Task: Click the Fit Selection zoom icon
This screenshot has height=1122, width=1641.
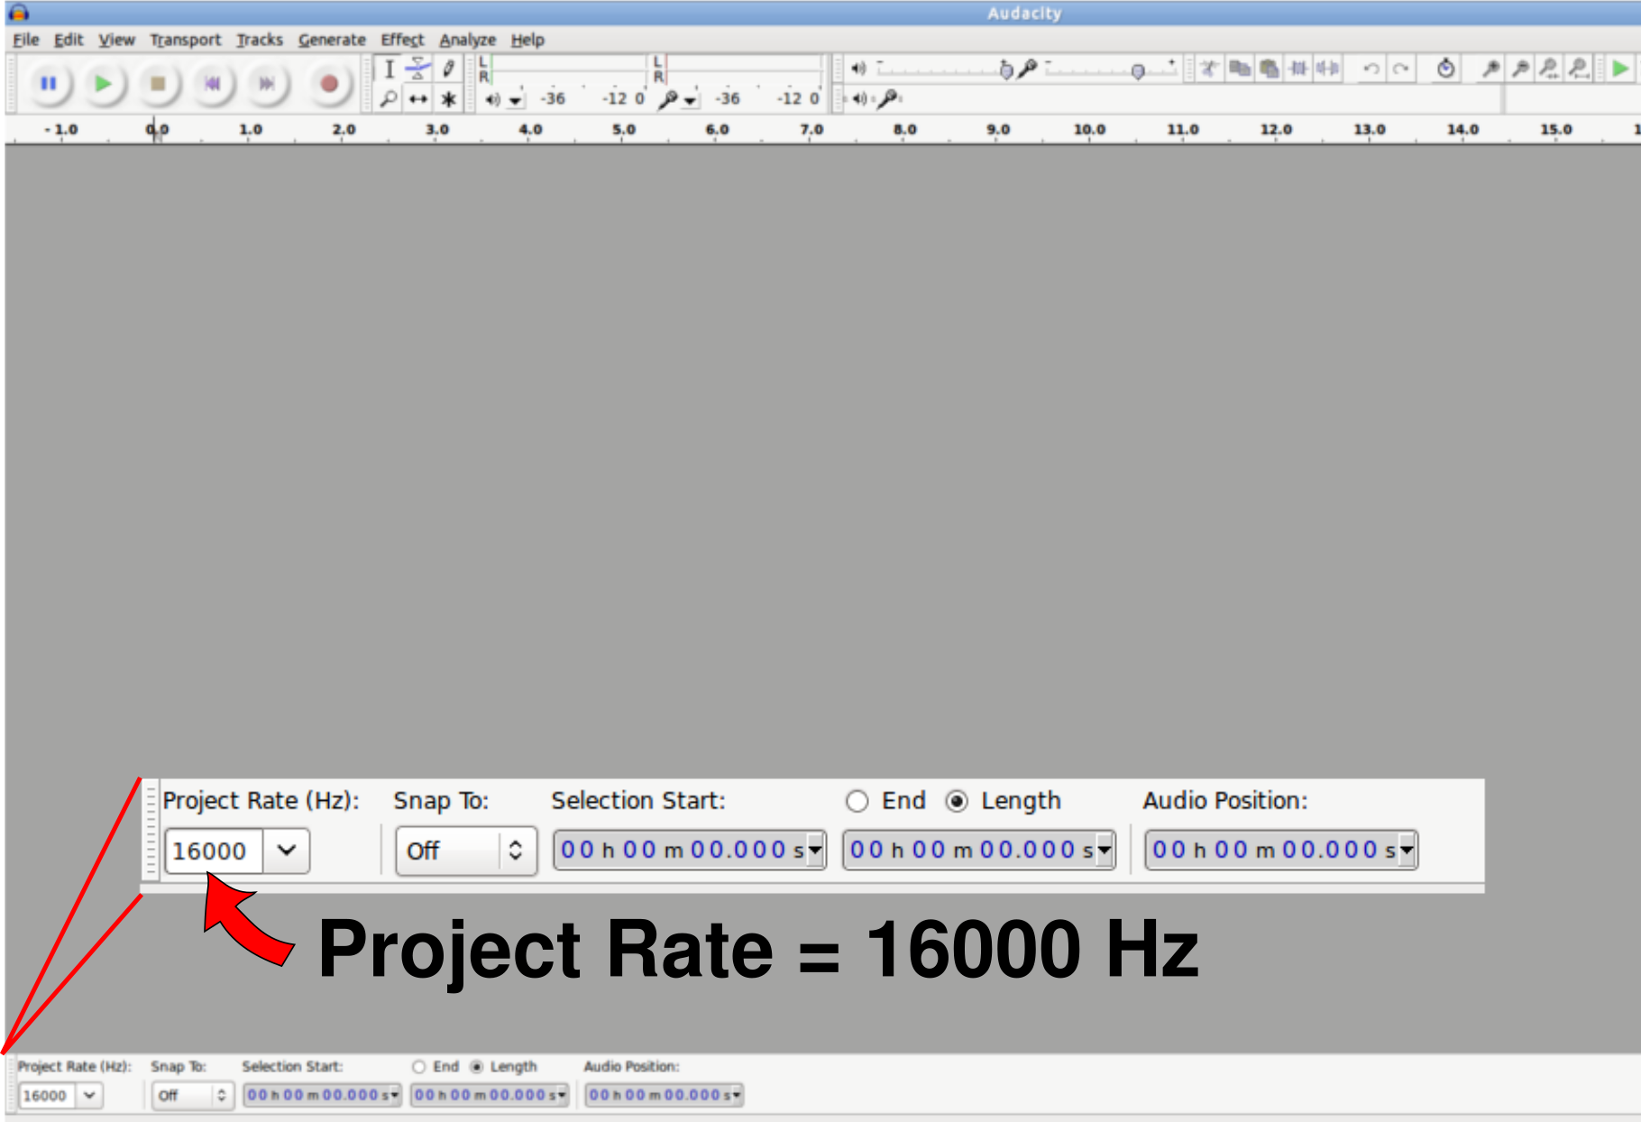Action: [x=1549, y=69]
